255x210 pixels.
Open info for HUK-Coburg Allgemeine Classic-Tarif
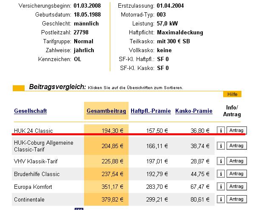click(221, 146)
